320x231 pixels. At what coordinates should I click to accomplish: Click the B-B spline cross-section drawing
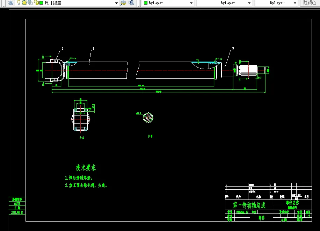[148, 118]
